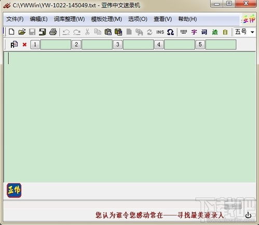This screenshot has height=225, width=259.
Task: Minimize the 亚伟中文速录机 window
Action: (216, 4)
